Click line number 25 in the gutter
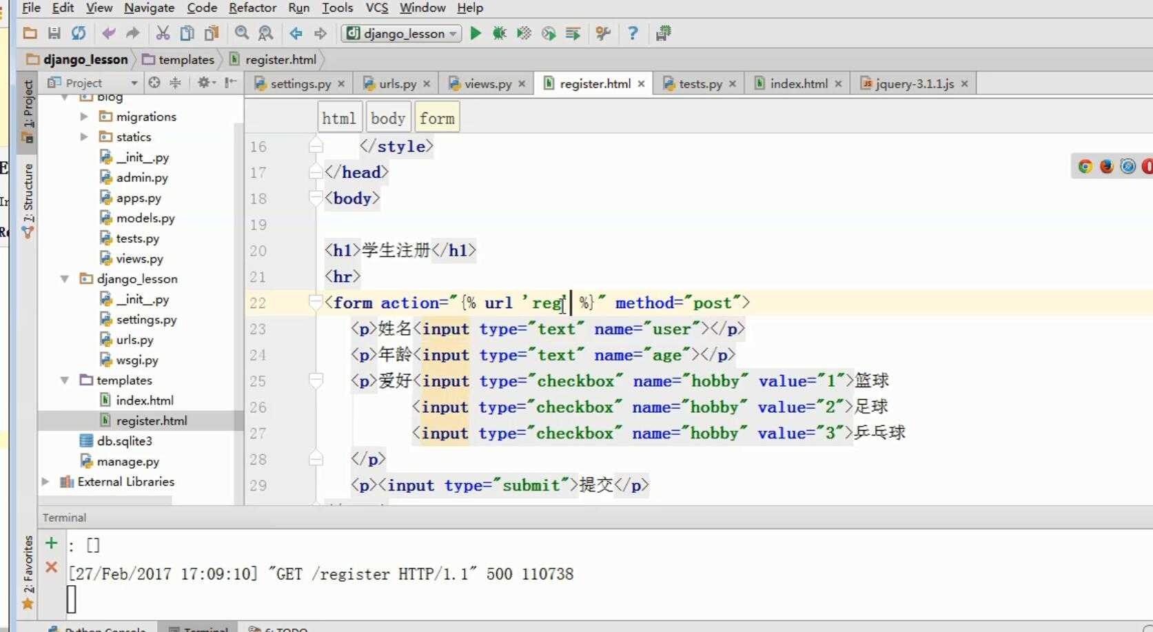The height and width of the screenshot is (632, 1153). (x=258, y=381)
